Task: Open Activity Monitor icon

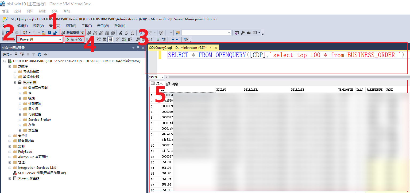Action: tap(161, 33)
